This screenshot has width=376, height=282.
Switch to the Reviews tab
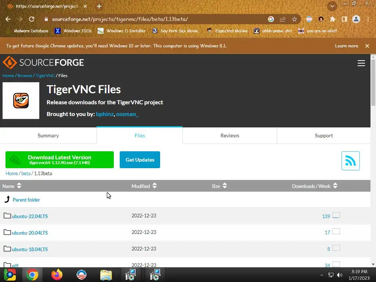(230, 135)
